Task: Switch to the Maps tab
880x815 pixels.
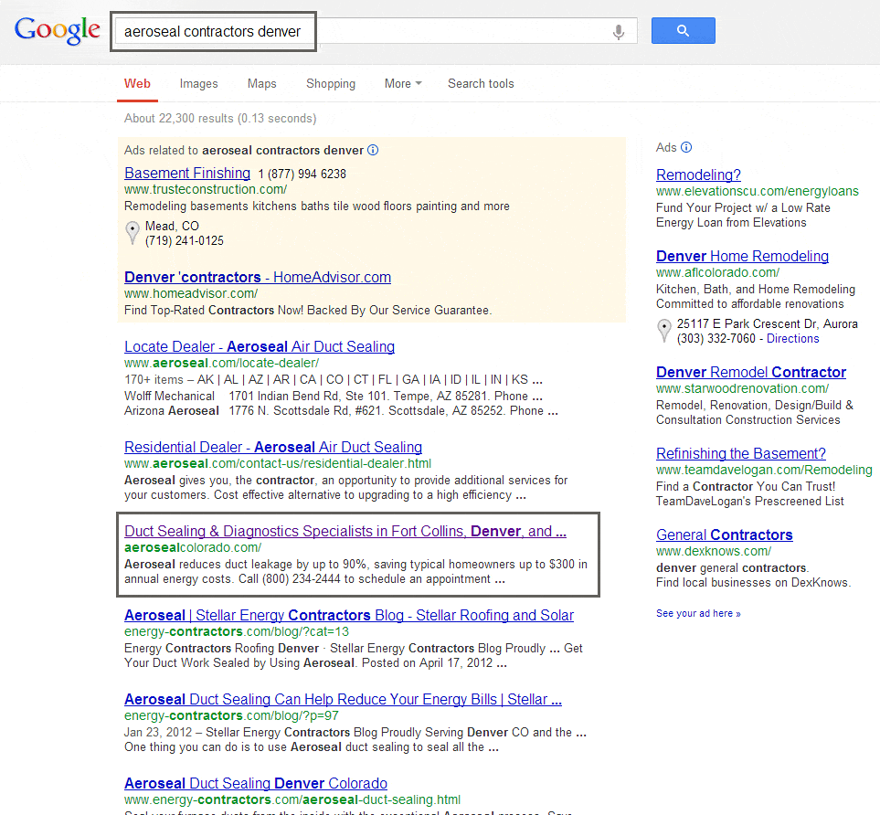Action: pyautogui.click(x=261, y=83)
